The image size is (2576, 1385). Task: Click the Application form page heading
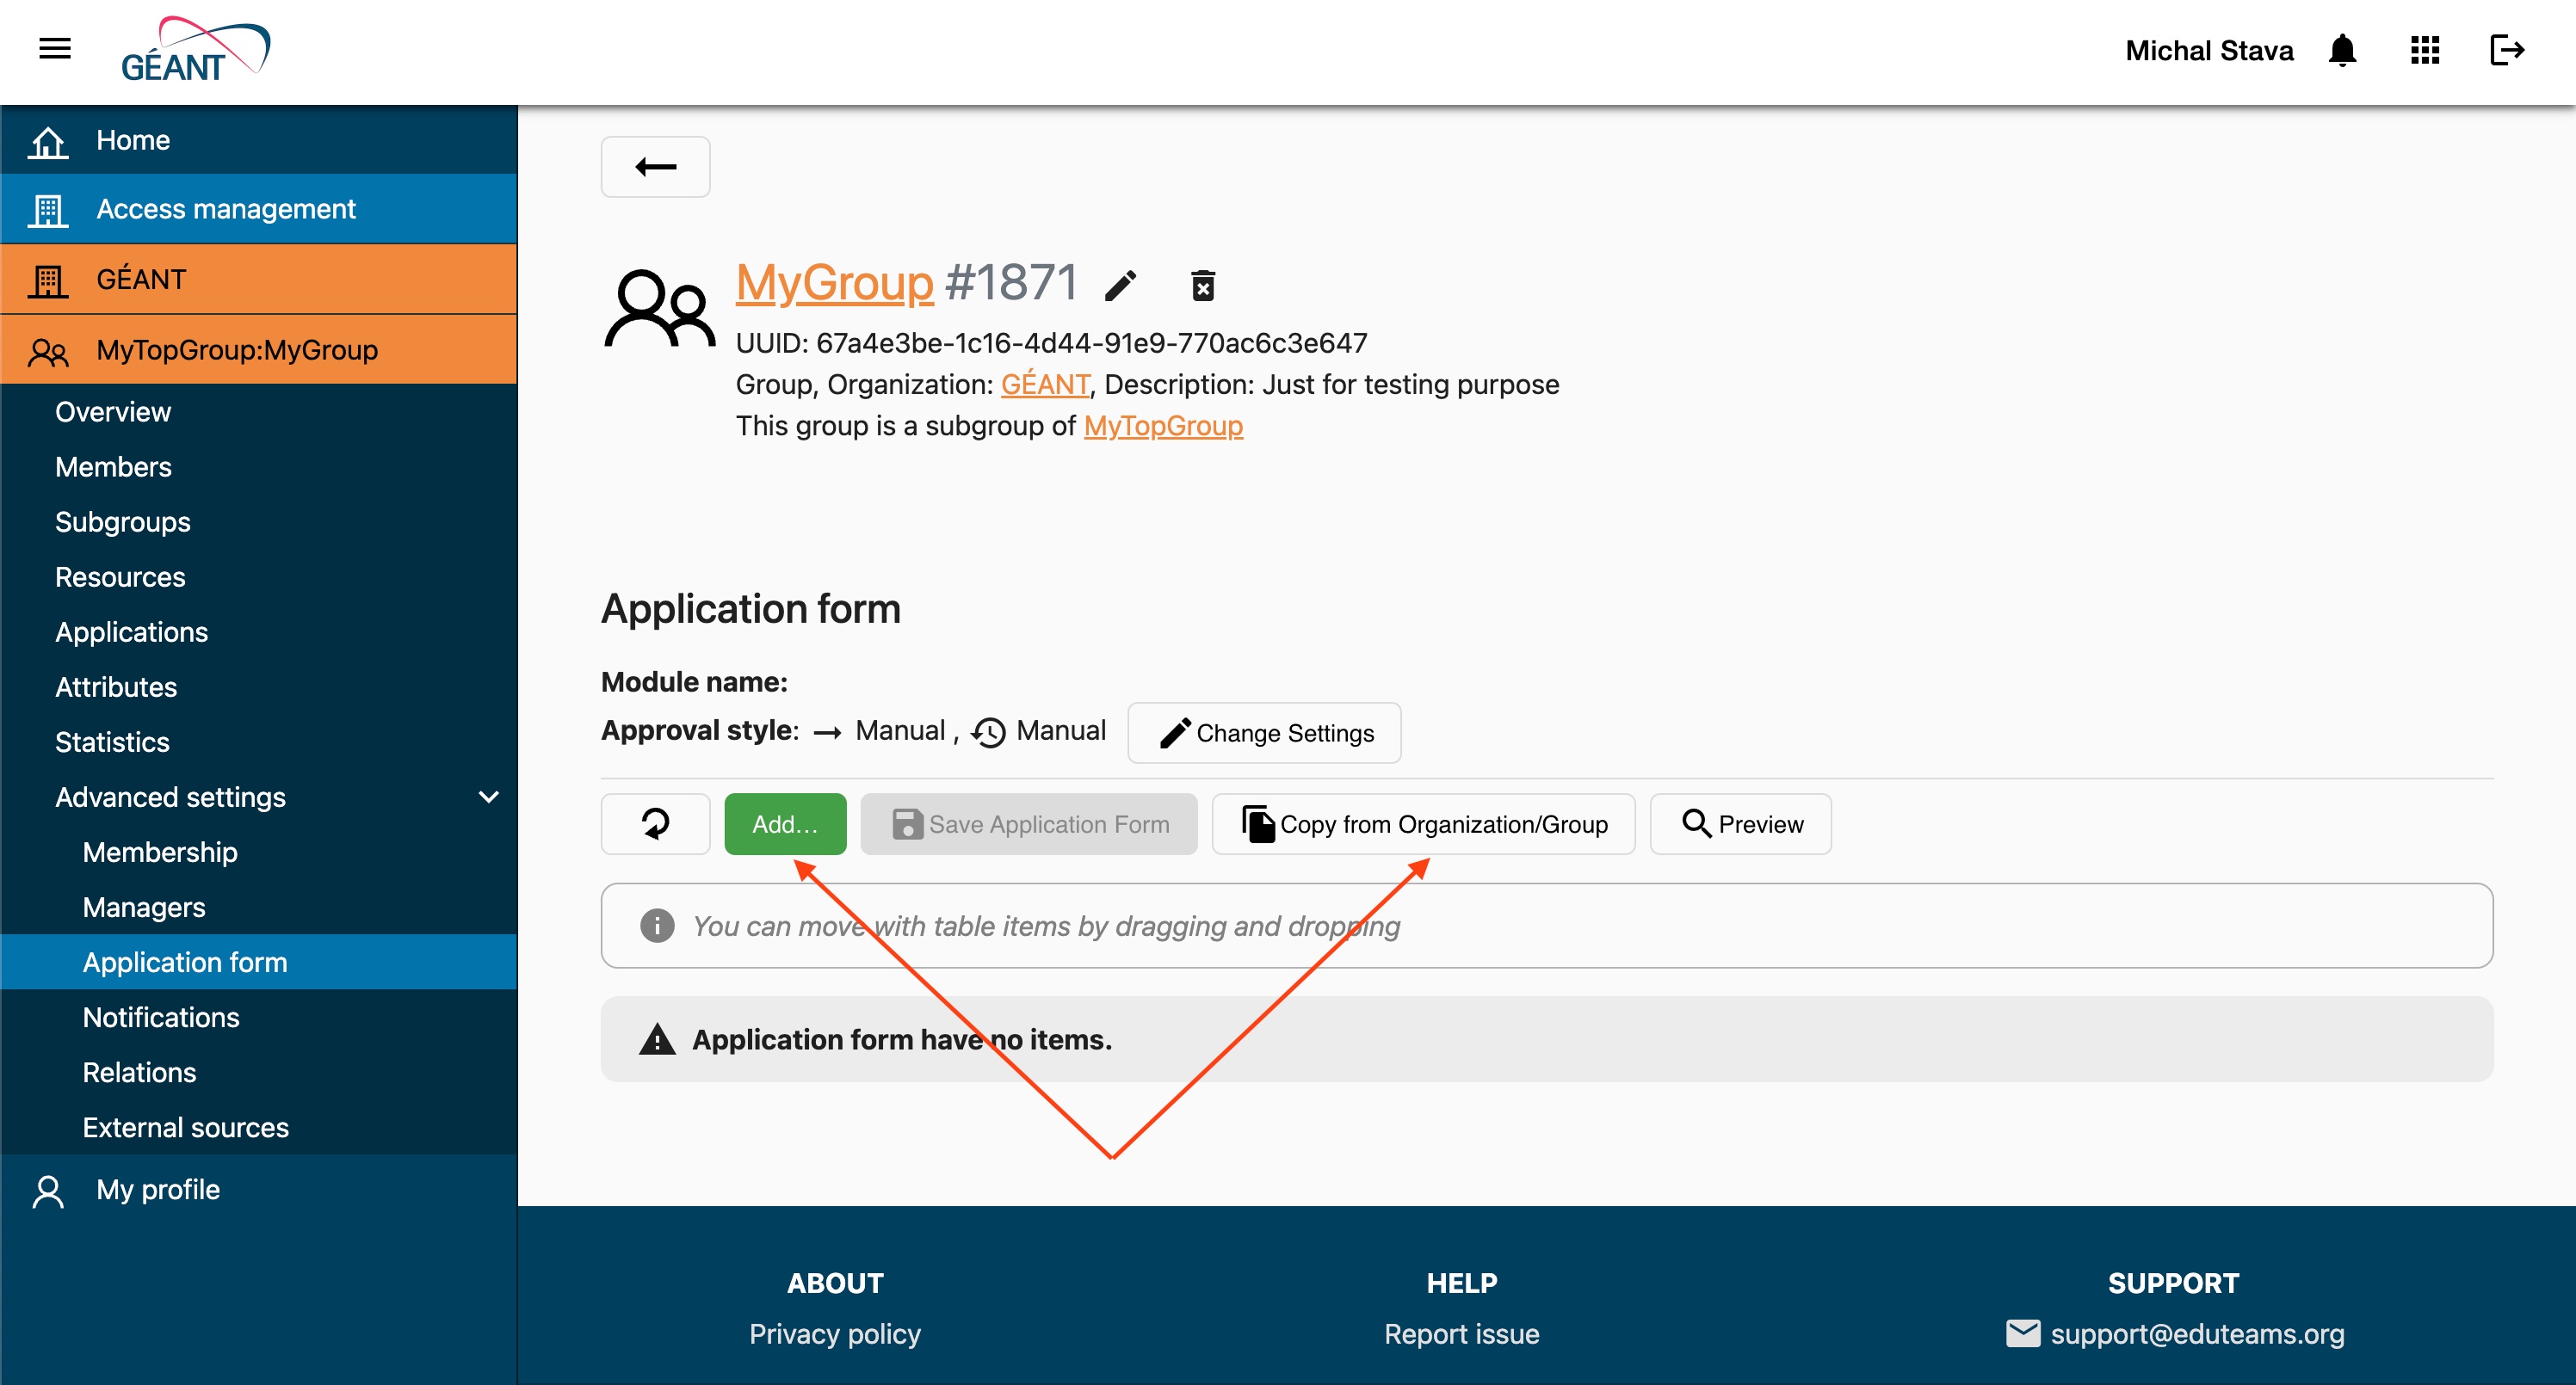pos(750,608)
